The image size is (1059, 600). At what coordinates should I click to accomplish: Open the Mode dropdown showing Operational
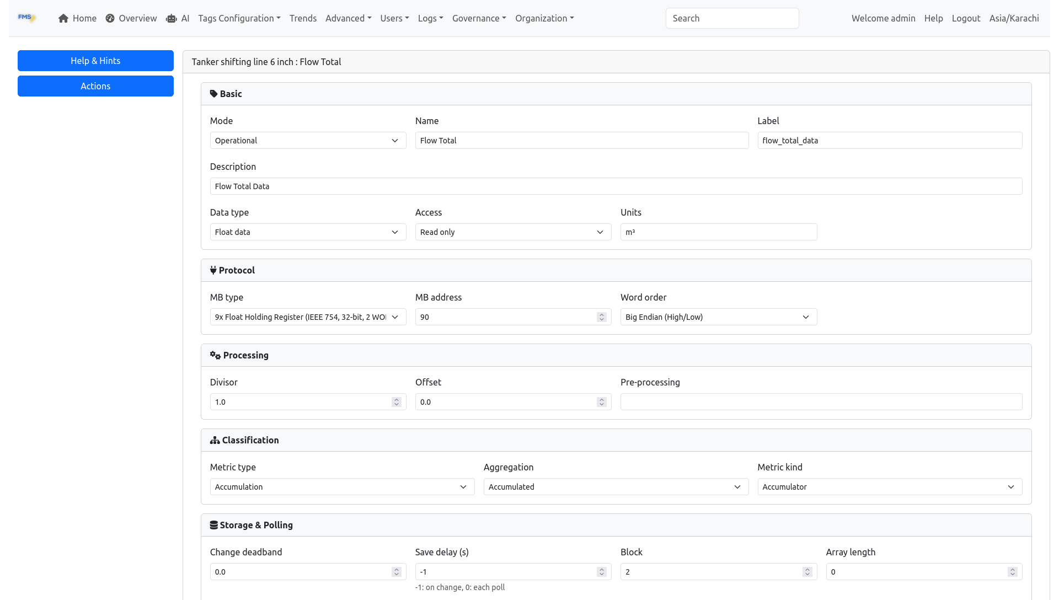pos(308,140)
